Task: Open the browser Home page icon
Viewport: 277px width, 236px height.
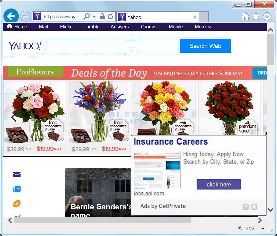Action: pyautogui.click(x=245, y=17)
